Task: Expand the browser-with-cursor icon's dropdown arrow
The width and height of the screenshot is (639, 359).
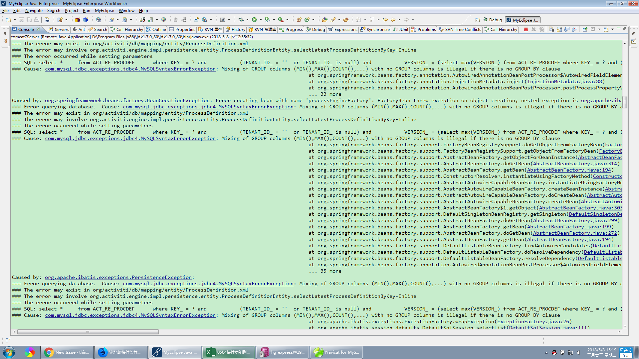Action: point(211,20)
